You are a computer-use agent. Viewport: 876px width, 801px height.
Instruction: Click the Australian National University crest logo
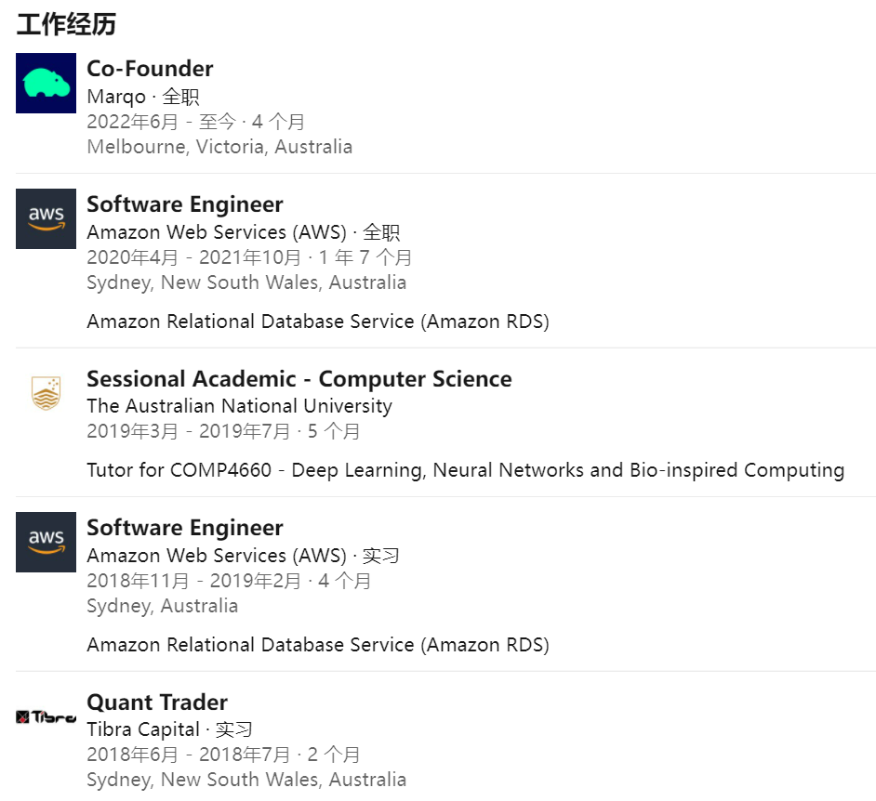coord(46,394)
